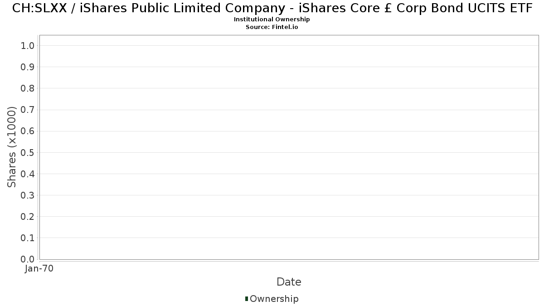Click the dark green Ownership legend swatch
The image size is (544, 306).
click(247, 299)
